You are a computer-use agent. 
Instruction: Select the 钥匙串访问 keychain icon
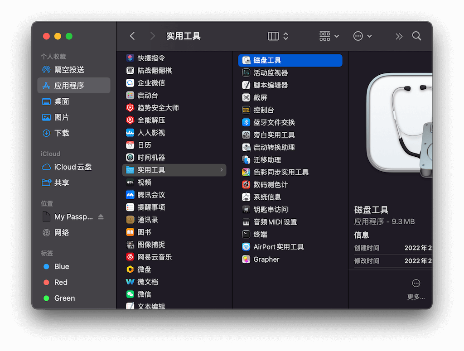pyautogui.click(x=246, y=210)
